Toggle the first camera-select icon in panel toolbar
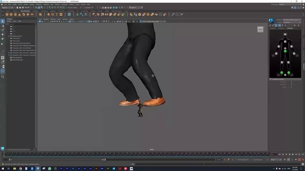Image resolution: width=305 pixels, height=171 pixels. coord(40,21)
